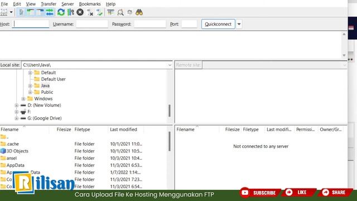Image resolution: width=357 pixels, height=201 pixels.
Task: Expand the Windows folder tree node
Action: (23, 99)
